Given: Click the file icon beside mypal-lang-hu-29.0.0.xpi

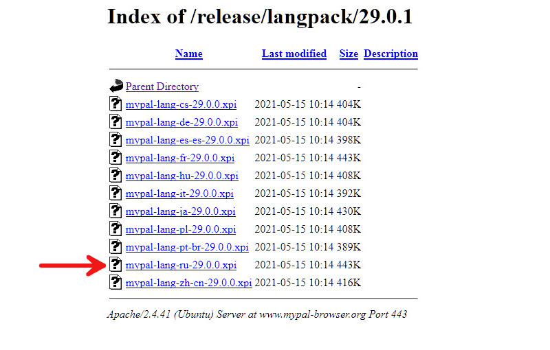Looking at the screenshot, I should (x=115, y=176).
